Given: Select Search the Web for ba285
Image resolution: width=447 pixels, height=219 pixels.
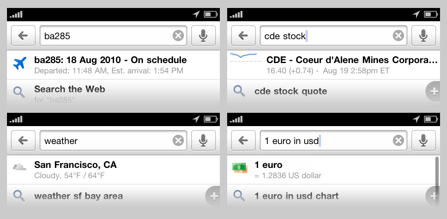Looking at the screenshot, I should [x=113, y=93].
